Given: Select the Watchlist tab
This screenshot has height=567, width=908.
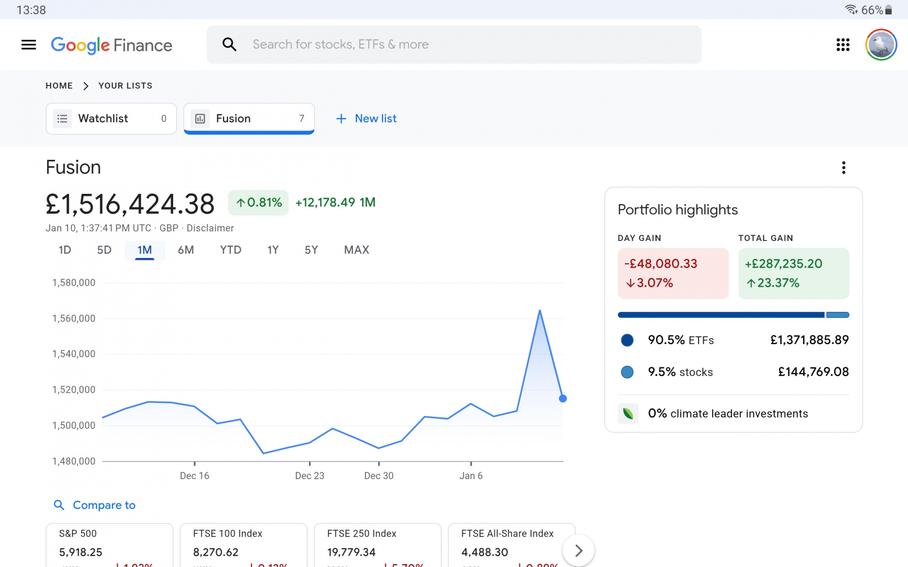Looking at the screenshot, I should (x=111, y=119).
